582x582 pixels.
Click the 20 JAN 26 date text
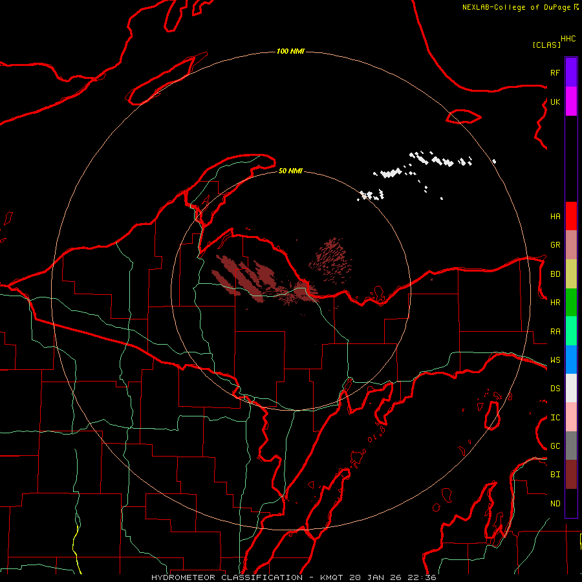pos(376,577)
